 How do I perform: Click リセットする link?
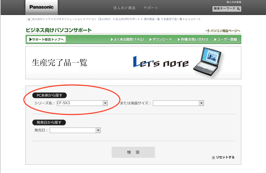click(x=225, y=158)
